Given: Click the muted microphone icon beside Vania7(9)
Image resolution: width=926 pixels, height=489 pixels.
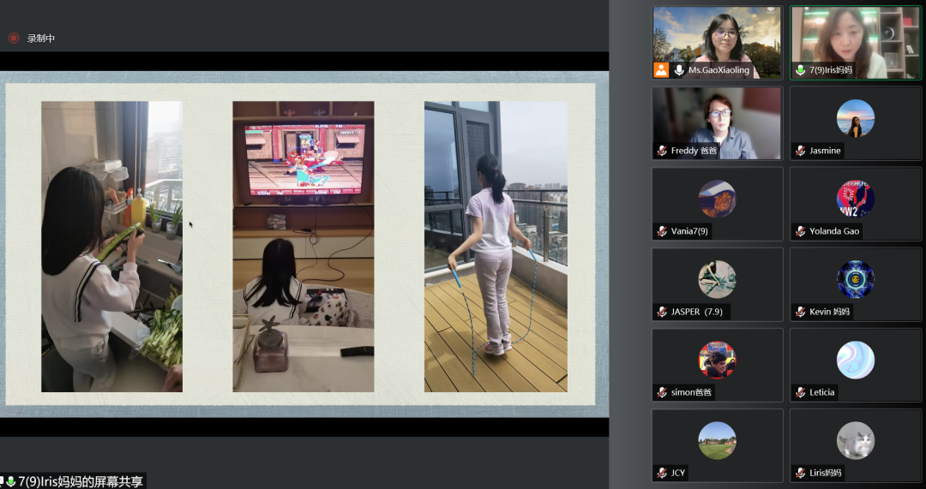Looking at the screenshot, I should (662, 231).
